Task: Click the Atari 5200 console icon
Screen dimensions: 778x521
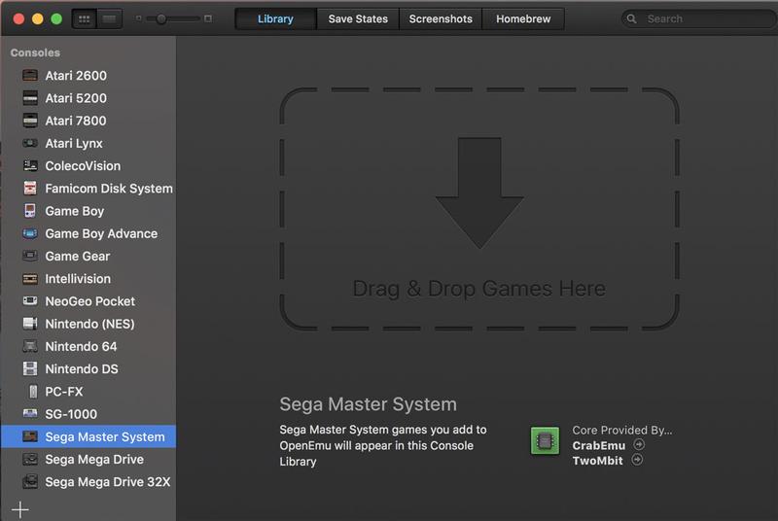Action: 30,98
